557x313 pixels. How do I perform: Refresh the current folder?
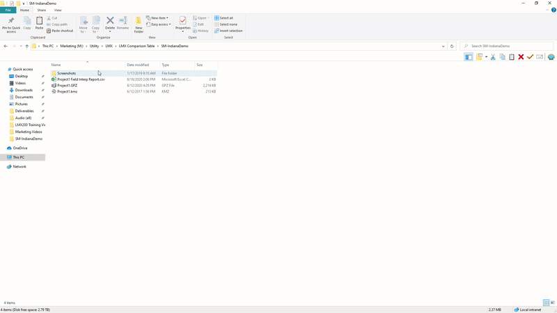tap(452, 46)
